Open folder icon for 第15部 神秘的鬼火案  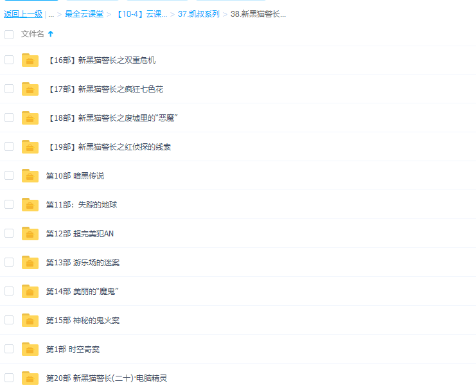pyautogui.click(x=30, y=321)
